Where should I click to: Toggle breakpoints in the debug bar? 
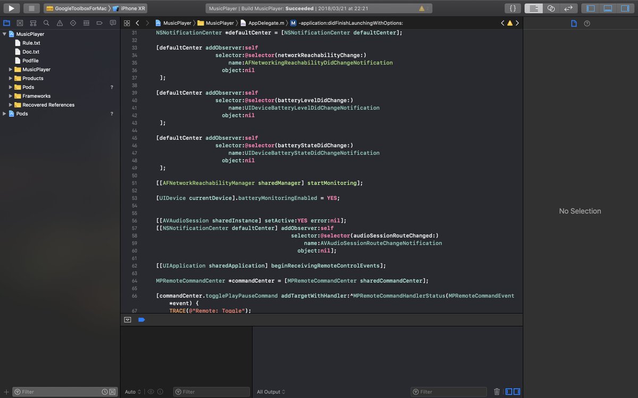[141, 319]
